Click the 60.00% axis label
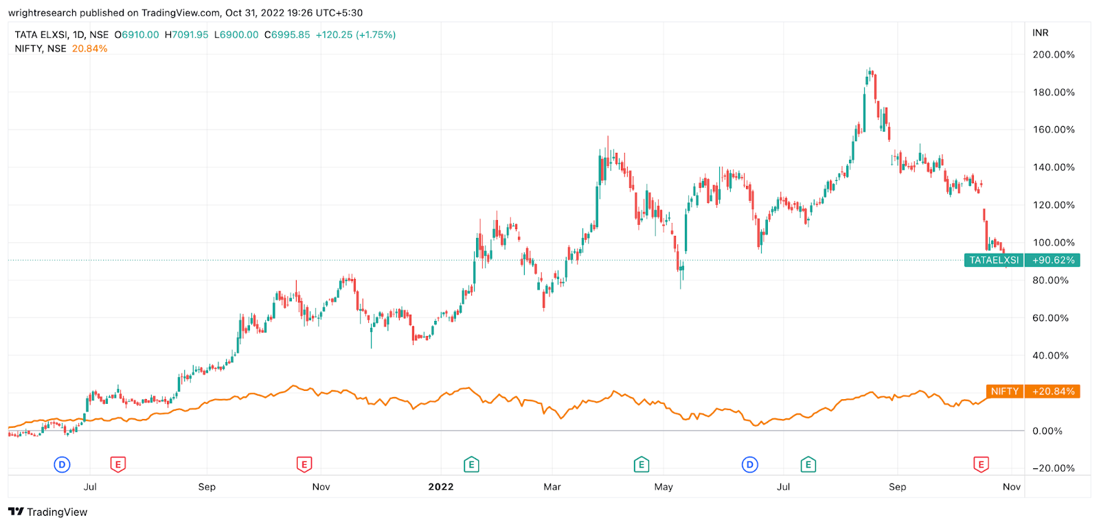The image size is (1099, 526). (x=1051, y=318)
